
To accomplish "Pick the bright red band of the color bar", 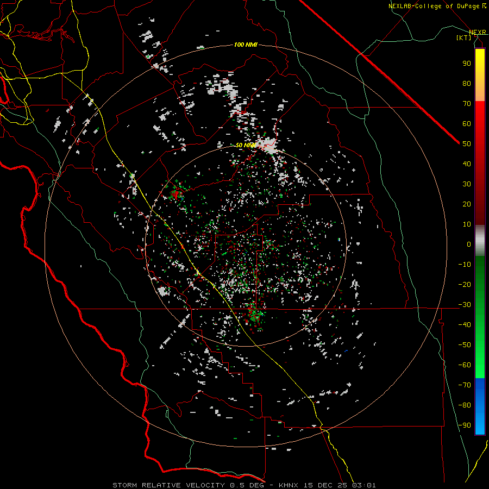I will tap(480, 113).
